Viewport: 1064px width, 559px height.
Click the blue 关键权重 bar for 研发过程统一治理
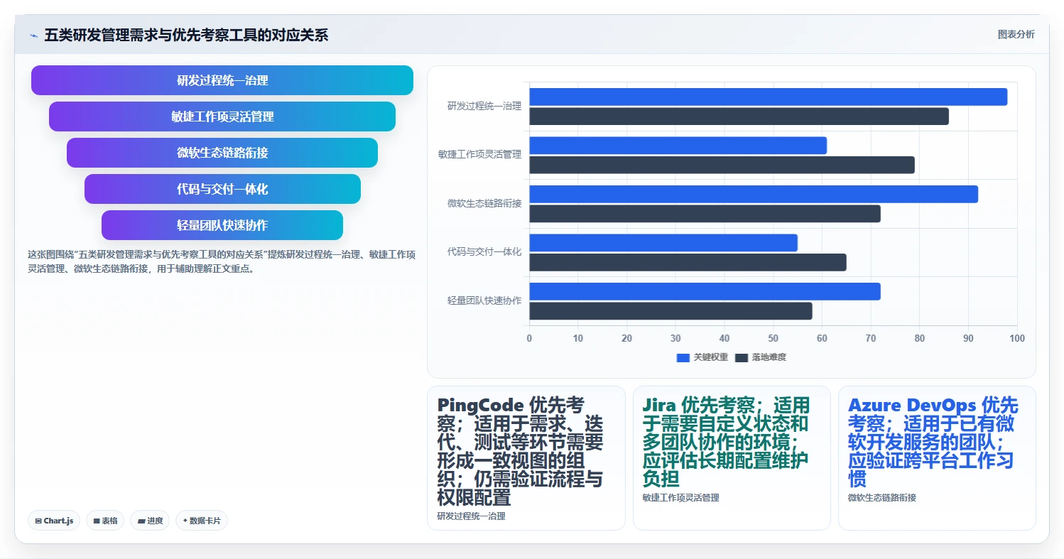[768, 97]
